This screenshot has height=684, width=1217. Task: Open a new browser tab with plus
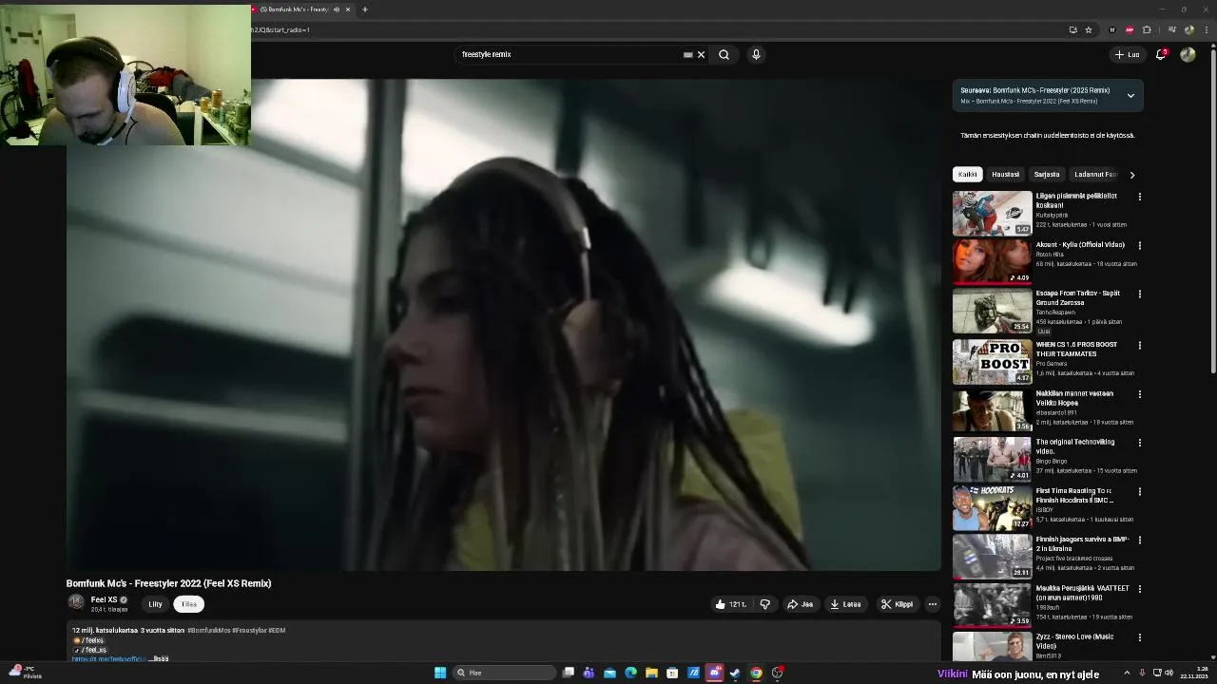[365, 9]
